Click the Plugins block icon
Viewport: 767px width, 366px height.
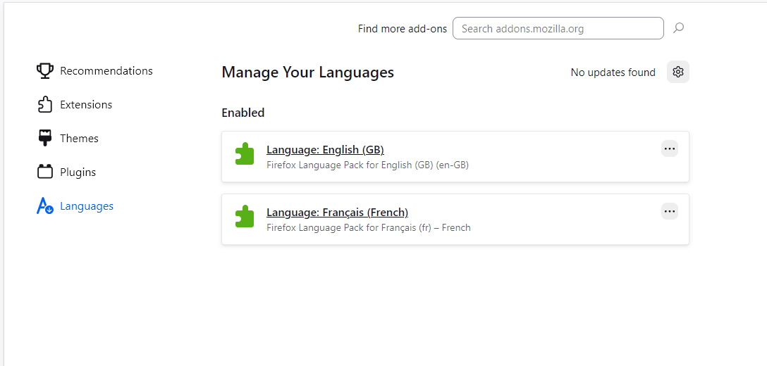[x=45, y=172]
